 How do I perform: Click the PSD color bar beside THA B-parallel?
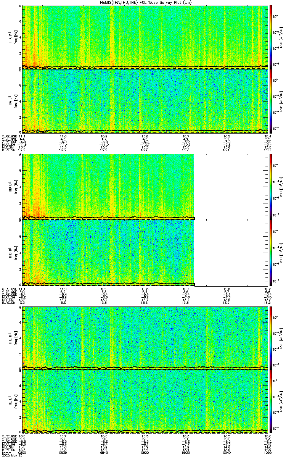[271, 101]
